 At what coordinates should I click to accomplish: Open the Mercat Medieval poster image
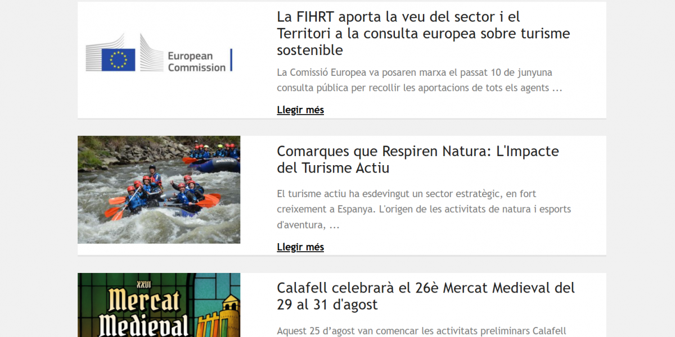pos(159,305)
